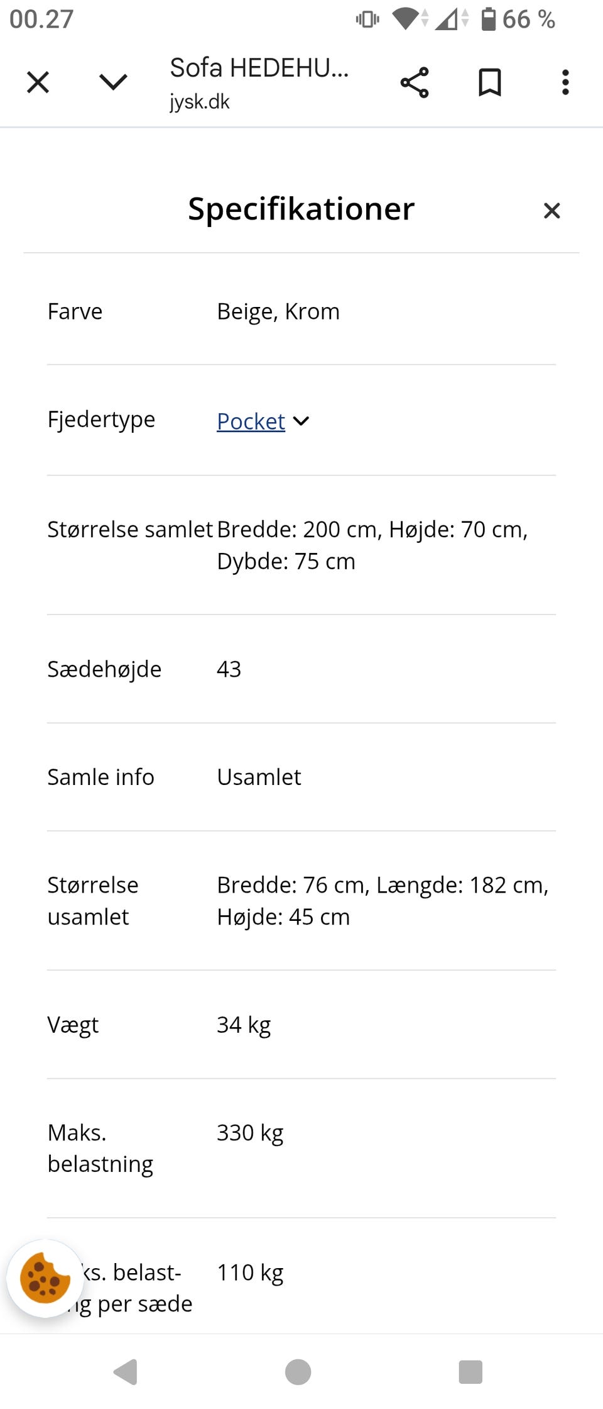This screenshot has height=1409, width=603.
Task: Collapse the Pocket spring type dropdown arrow
Action: (x=301, y=421)
